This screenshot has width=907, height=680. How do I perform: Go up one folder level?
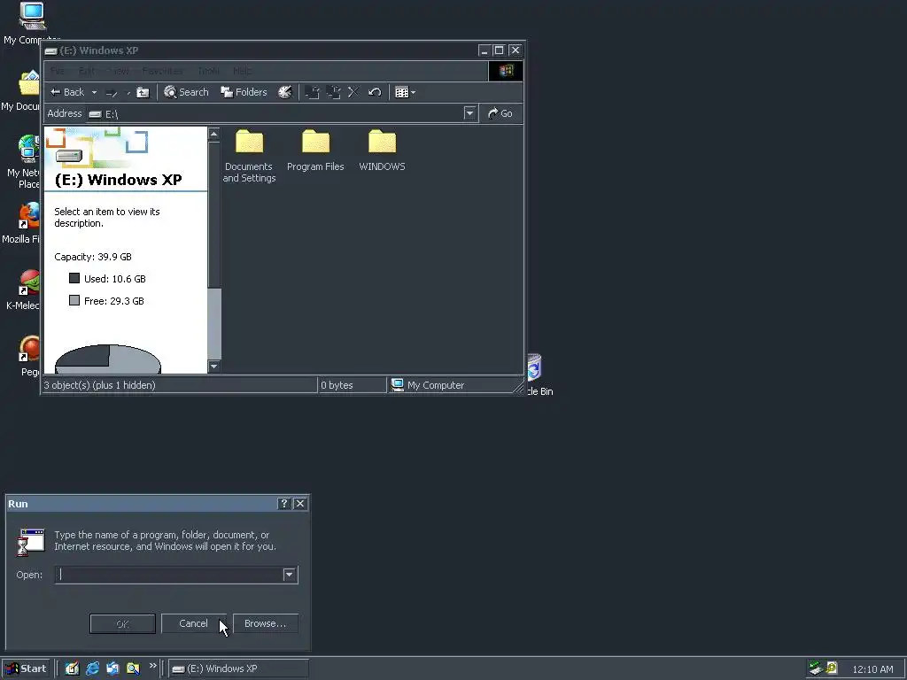click(143, 92)
